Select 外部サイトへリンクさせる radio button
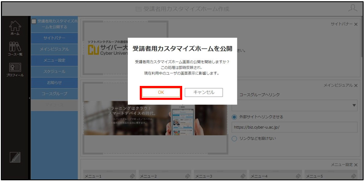The height and width of the screenshot is (182, 364). (234, 117)
